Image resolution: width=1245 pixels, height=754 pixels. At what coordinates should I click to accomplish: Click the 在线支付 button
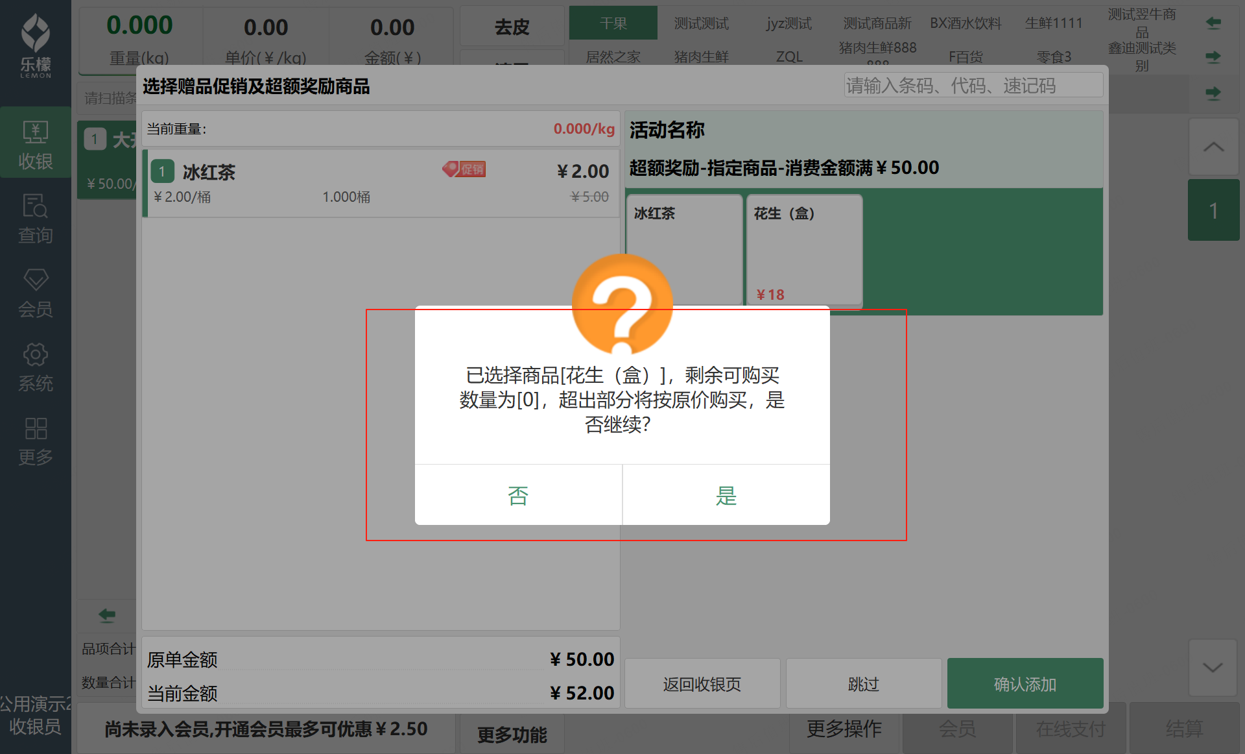1071,729
